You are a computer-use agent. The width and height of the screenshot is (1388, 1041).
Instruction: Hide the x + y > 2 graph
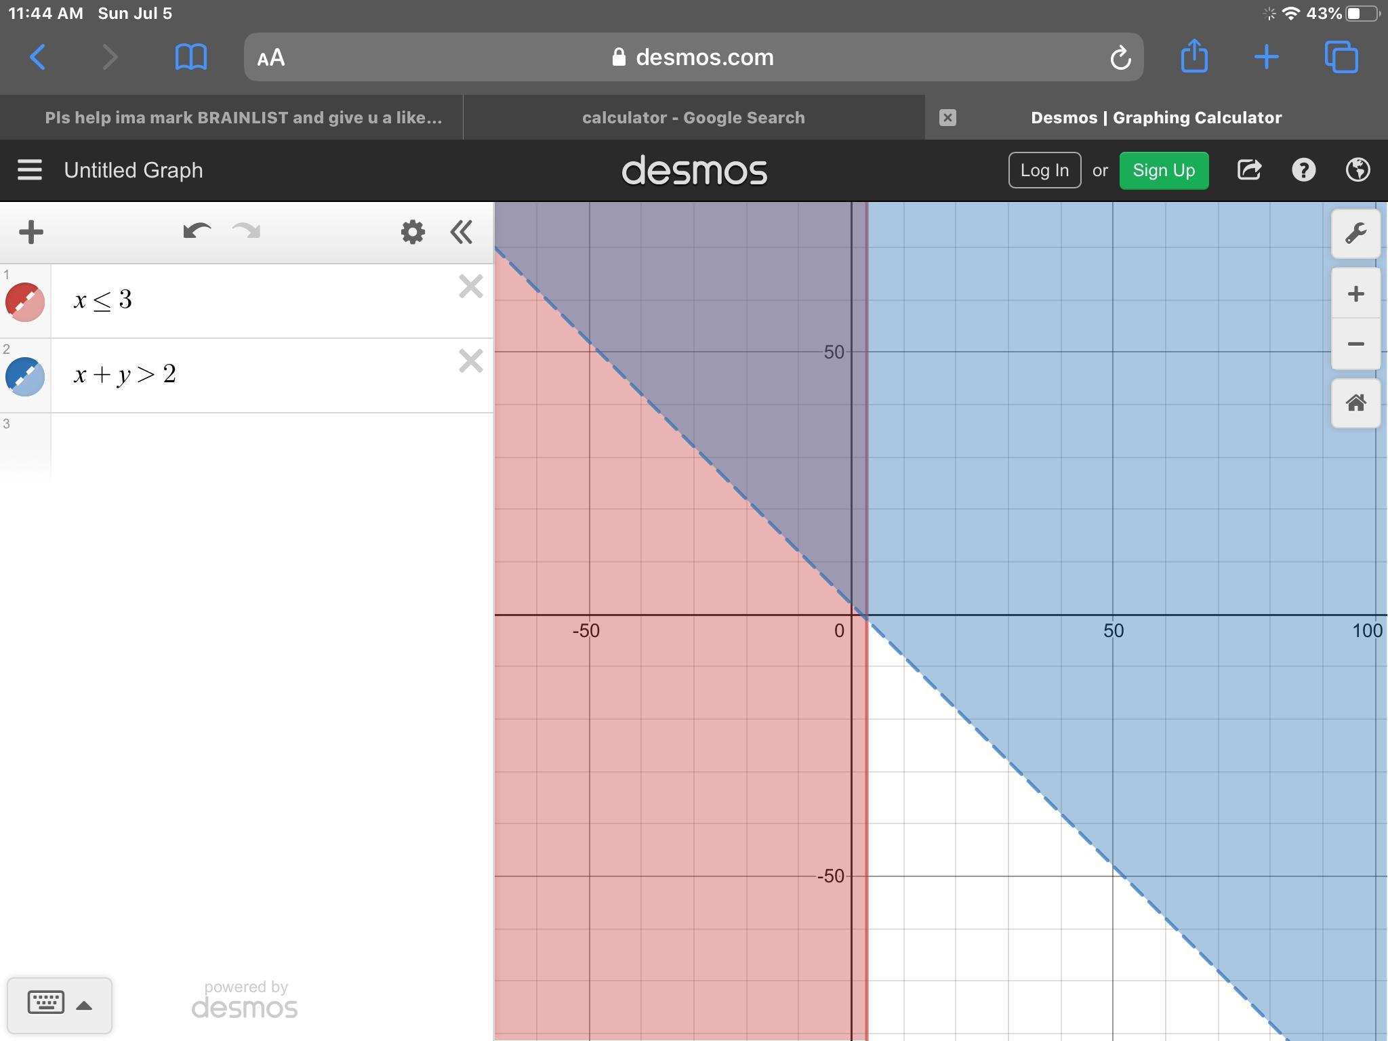(25, 377)
